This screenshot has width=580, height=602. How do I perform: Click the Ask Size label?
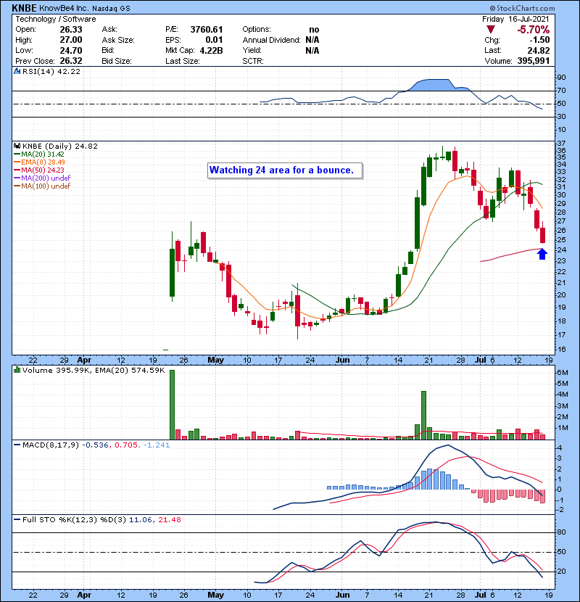pyautogui.click(x=118, y=40)
